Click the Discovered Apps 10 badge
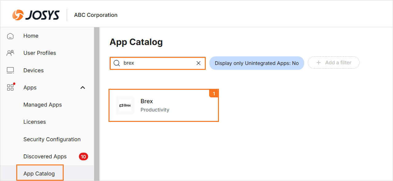Viewport: 393px width, 181px height. click(x=83, y=156)
